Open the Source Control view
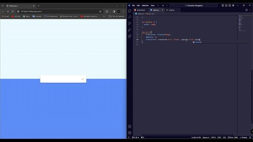 coord(130,24)
